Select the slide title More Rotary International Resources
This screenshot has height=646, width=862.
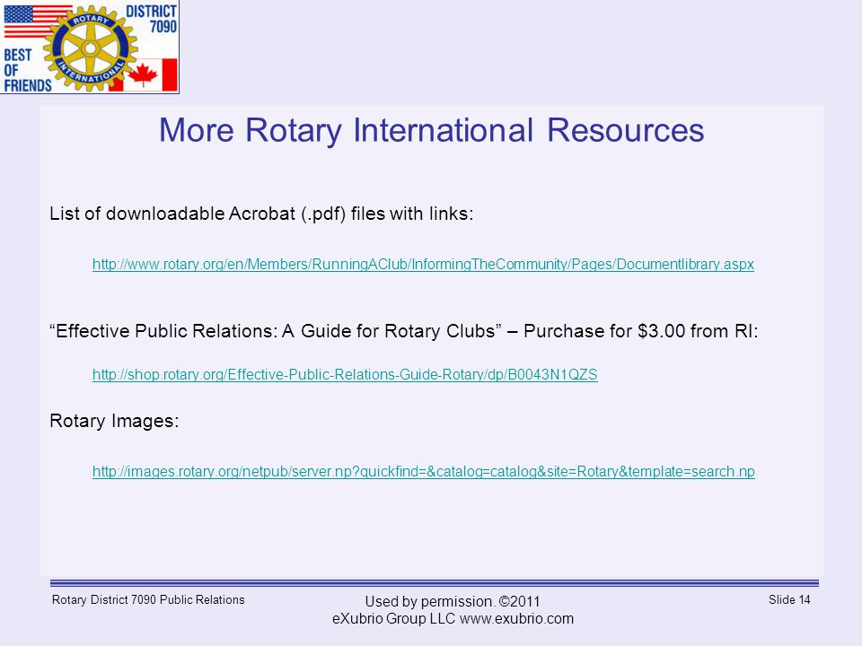click(x=432, y=130)
